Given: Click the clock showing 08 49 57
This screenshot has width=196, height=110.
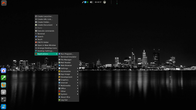Looking at the screenshot, I should 98,2.
